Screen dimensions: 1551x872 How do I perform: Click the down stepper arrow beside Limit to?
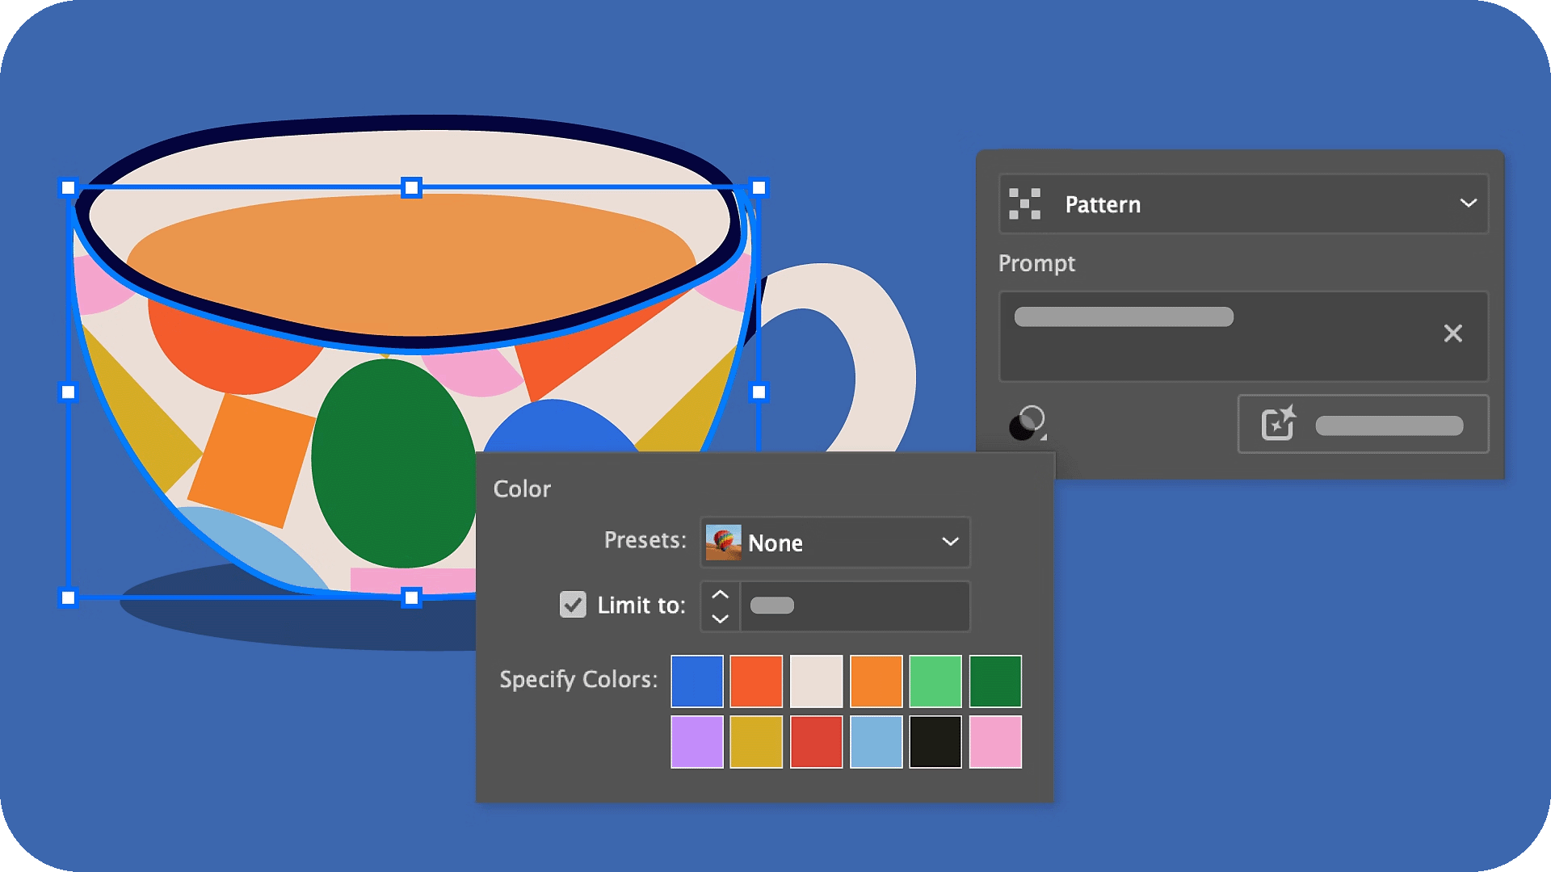click(x=719, y=620)
